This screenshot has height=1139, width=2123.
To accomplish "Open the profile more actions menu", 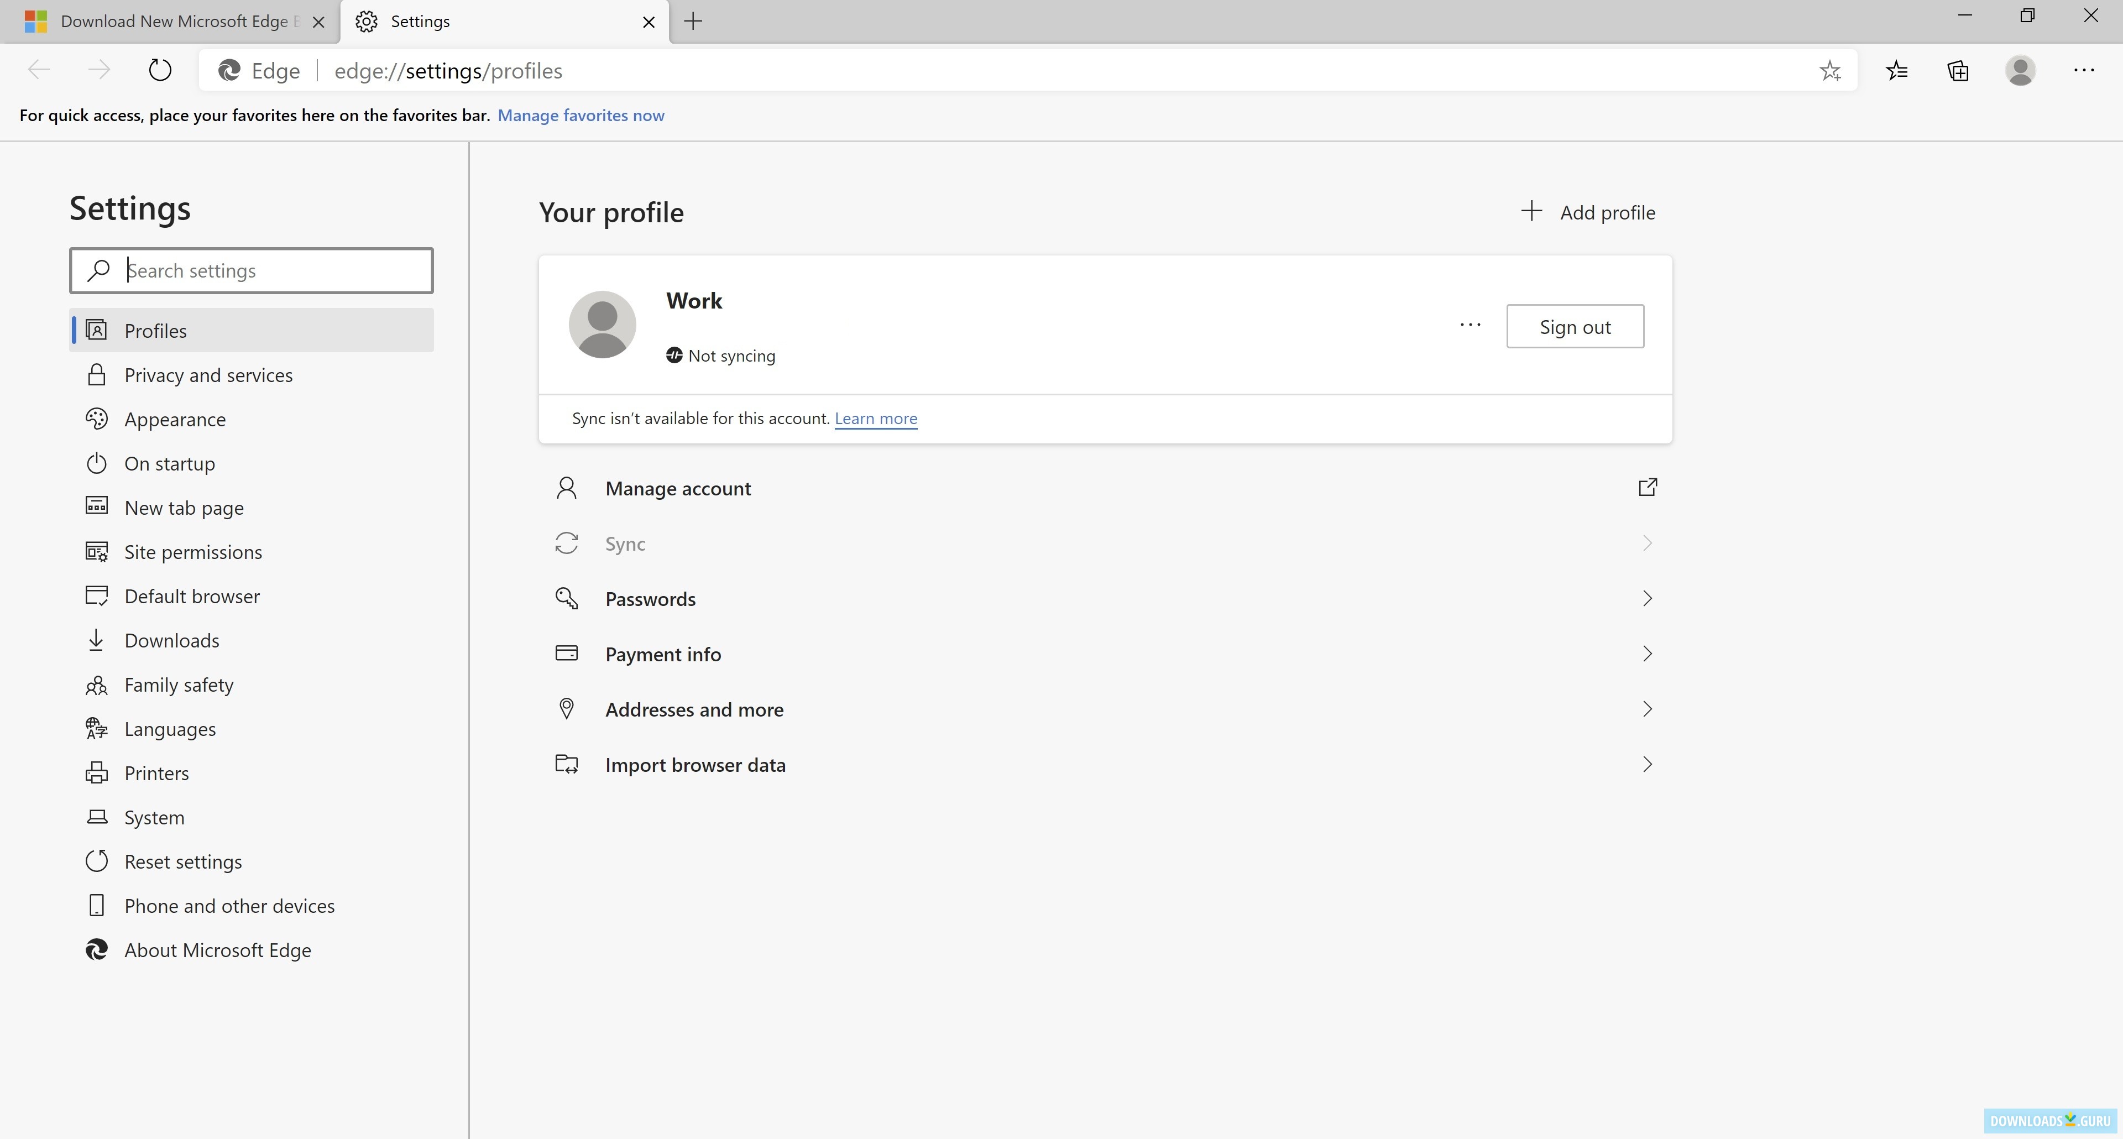I will (x=1470, y=324).
